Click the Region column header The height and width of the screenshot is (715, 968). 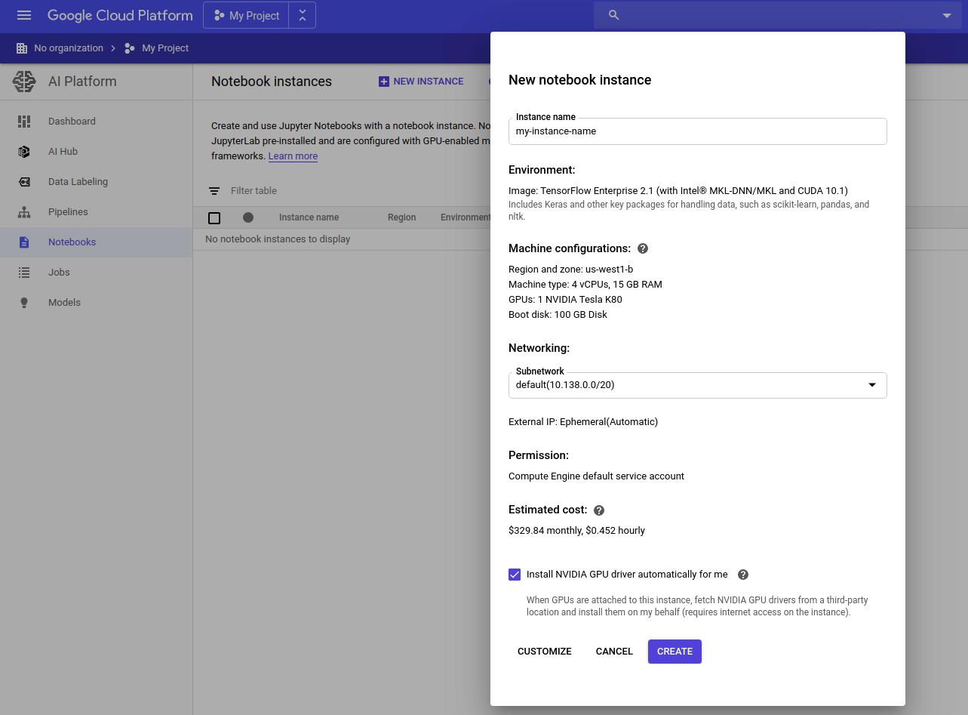402,217
